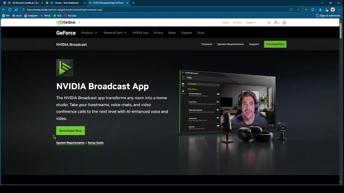
Task: Jump to Features section link
Action: tap(207, 44)
